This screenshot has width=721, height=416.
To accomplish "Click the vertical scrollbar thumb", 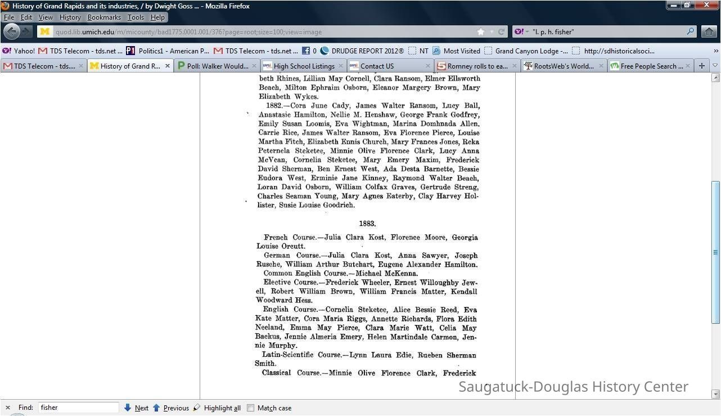I will coord(715,252).
